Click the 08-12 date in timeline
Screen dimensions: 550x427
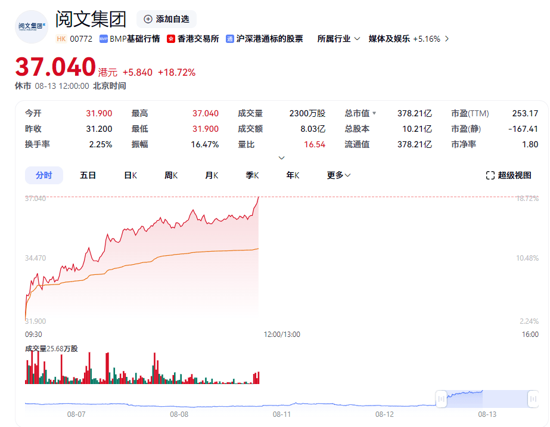click(x=384, y=414)
